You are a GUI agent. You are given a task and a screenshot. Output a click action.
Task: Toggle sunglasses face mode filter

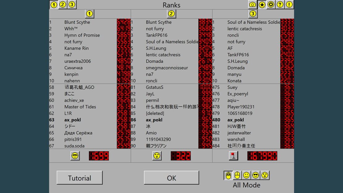pos(256,175)
